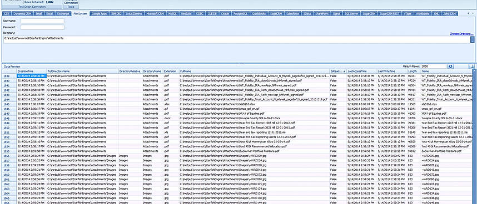Click Zuckerman Portfolio Positions.pdf FullName cell
477x204 pixels.
click(x=254, y=151)
